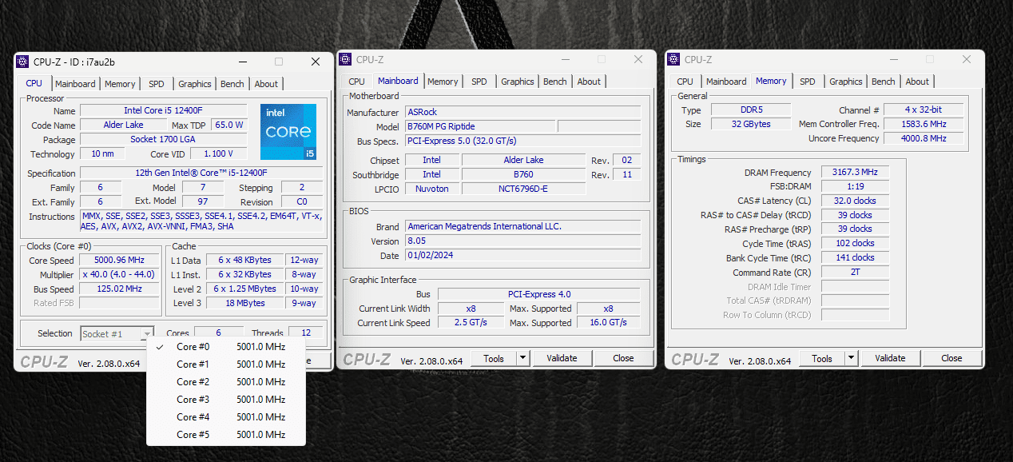
Task: Switch to CPU tab in the Memory window
Action: pyautogui.click(x=685, y=82)
